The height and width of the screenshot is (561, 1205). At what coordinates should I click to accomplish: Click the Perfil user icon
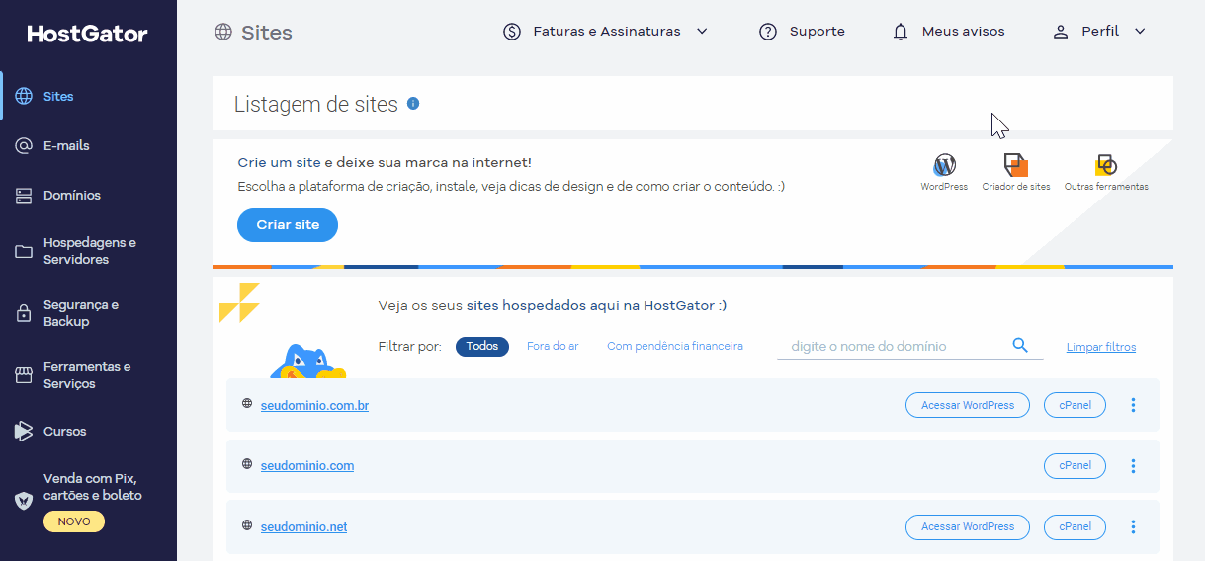pyautogui.click(x=1061, y=32)
